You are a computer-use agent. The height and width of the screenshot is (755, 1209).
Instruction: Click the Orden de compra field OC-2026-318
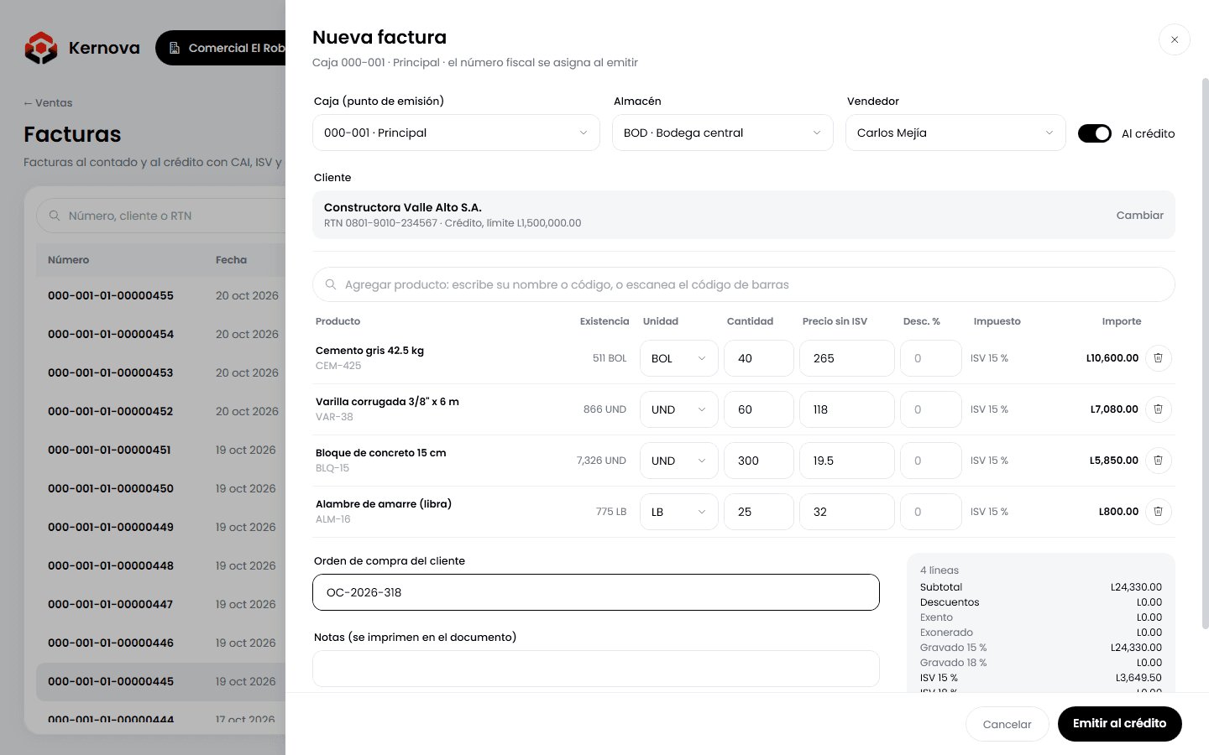596,592
